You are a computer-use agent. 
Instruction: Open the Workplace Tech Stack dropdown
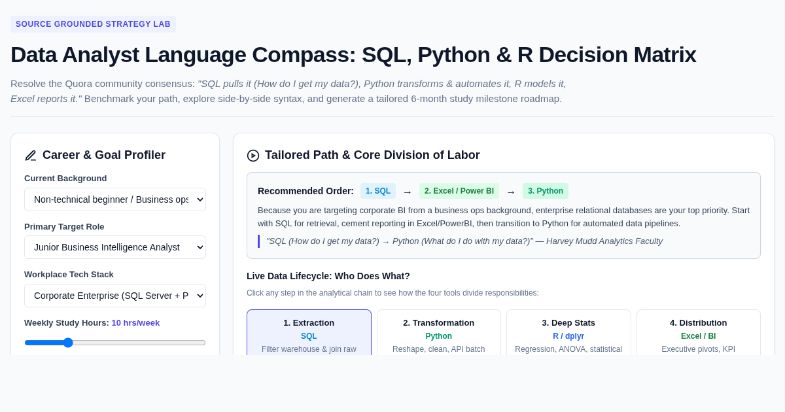pyautogui.click(x=115, y=296)
